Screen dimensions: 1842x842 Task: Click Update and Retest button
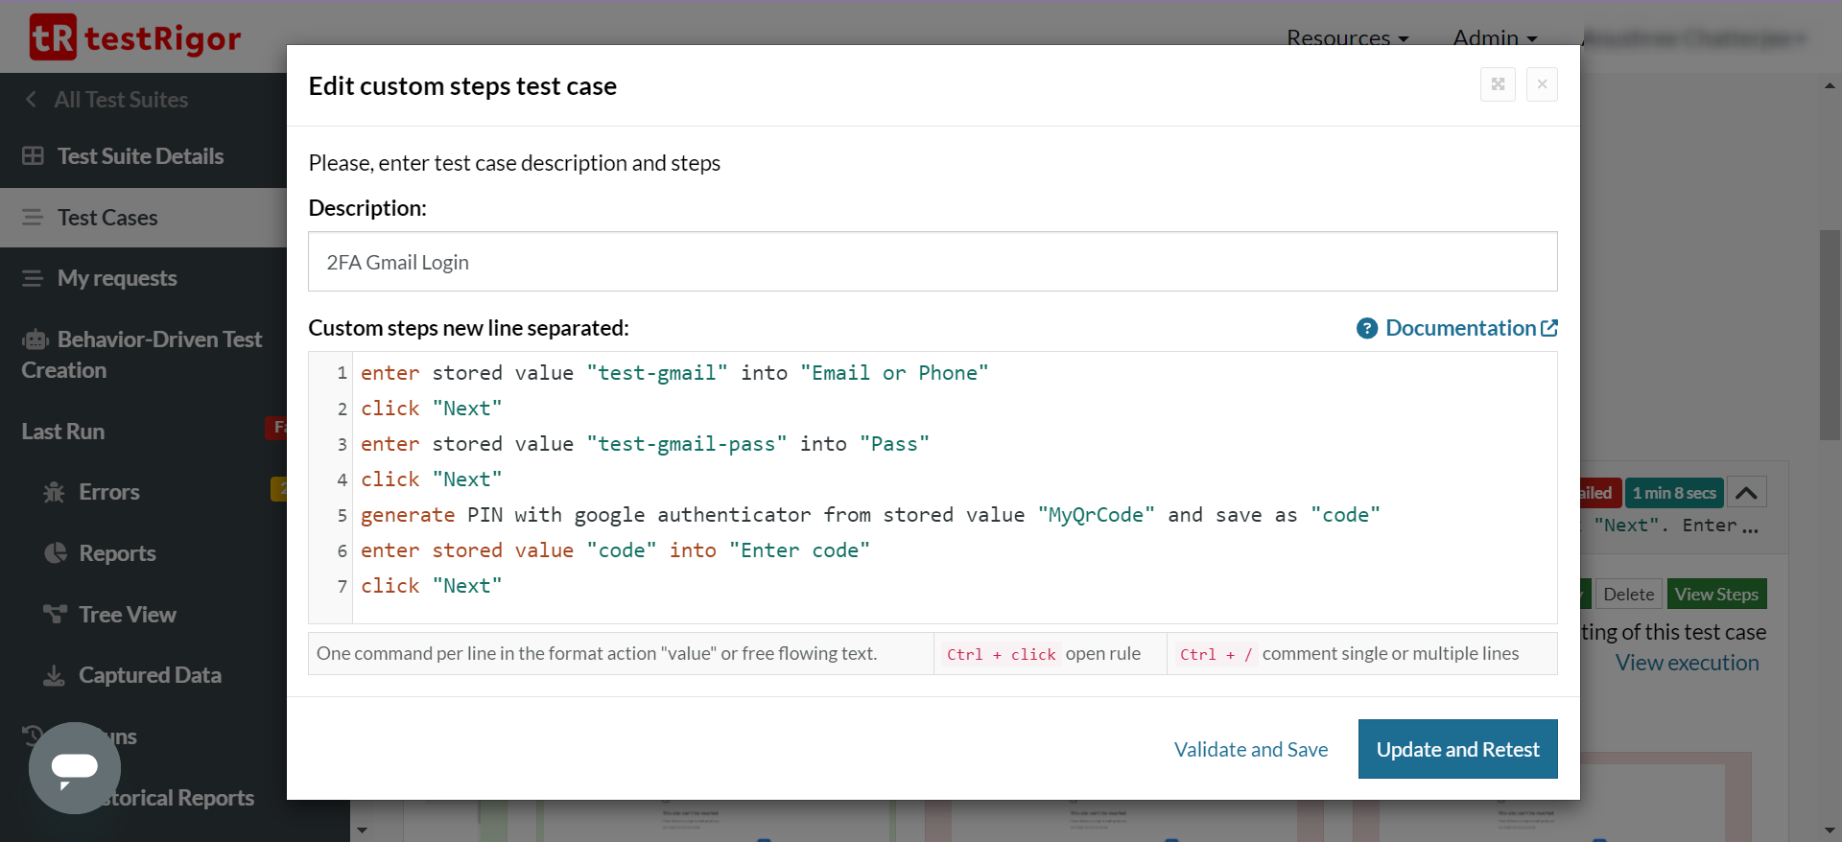tap(1457, 749)
